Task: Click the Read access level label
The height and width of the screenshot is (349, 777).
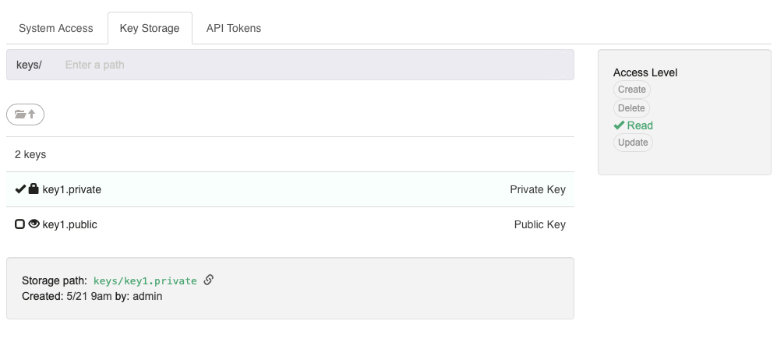Action: [640, 125]
